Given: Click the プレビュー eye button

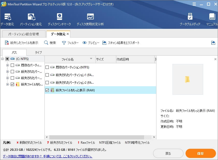Looking at the screenshot, I should (x=91, y=43).
